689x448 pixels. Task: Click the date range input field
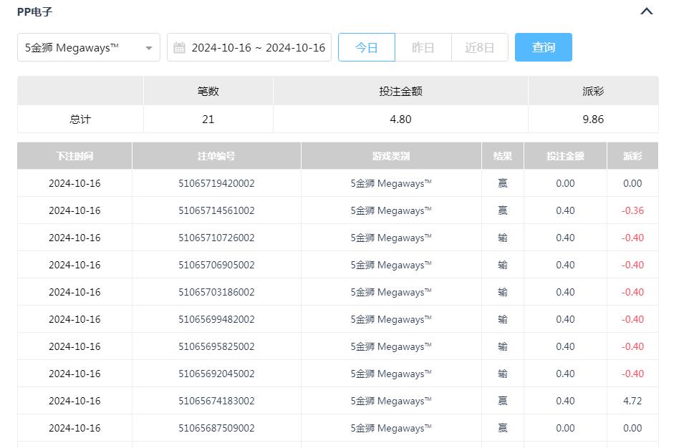click(x=258, y=48)
